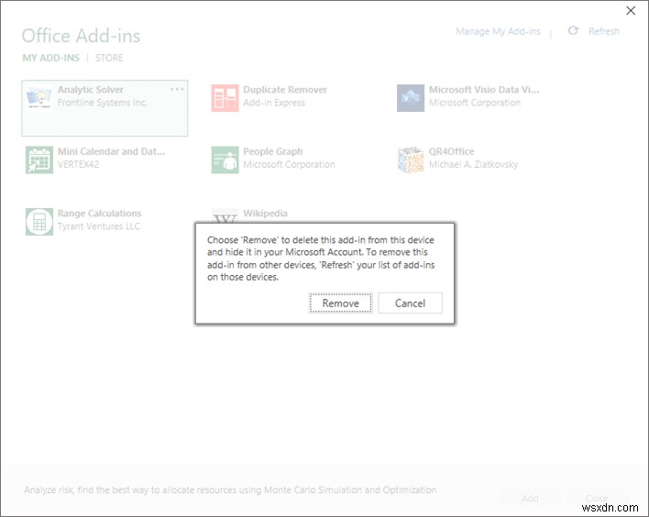Click the Duplicate Remover title text
Viewport: 649px width, 517px height.
(x=285, y=90)
